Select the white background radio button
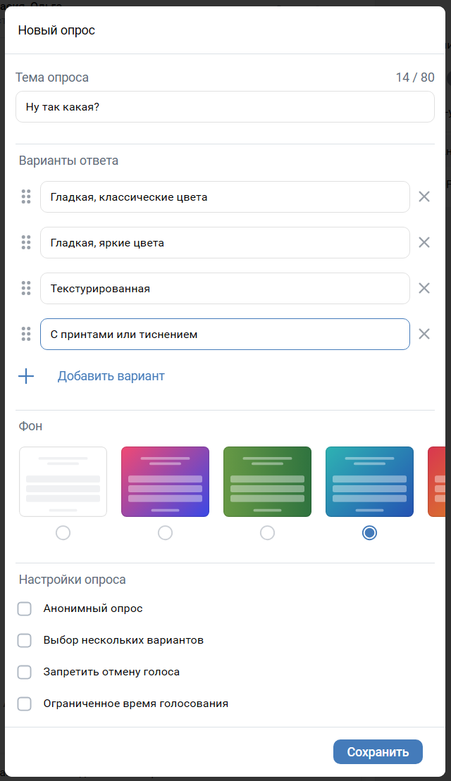This screenshot has height=781, width=451. point(63,533)
